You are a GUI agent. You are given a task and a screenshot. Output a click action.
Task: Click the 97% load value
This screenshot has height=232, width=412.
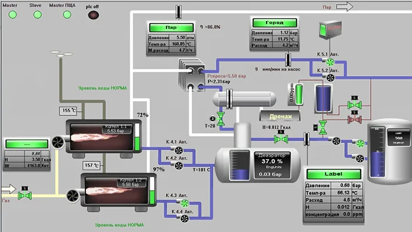(x=159, y=170)
